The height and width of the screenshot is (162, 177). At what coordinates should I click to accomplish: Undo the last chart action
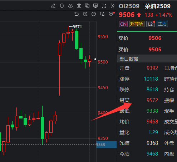tap(77, 14)
